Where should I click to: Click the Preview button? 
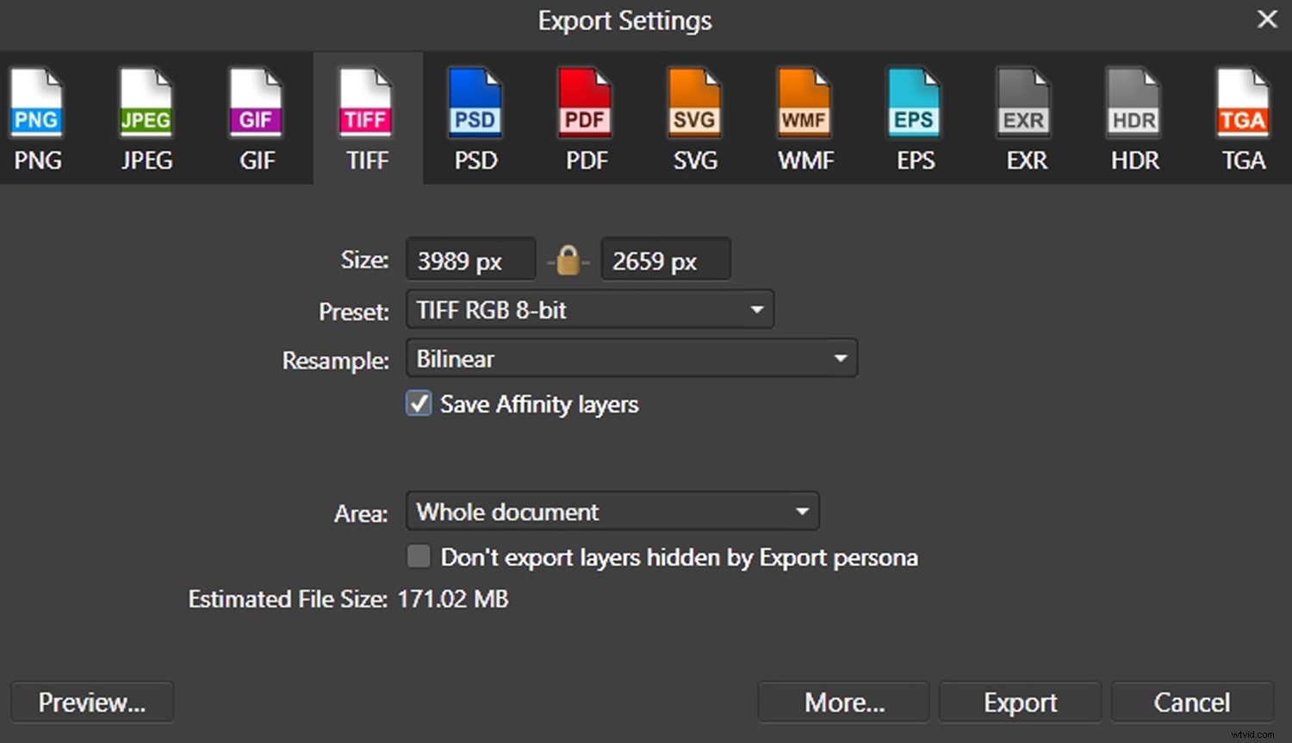pos(91,701)
